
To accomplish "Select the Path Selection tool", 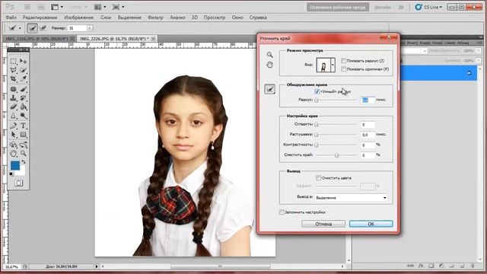I will point(14,135).
